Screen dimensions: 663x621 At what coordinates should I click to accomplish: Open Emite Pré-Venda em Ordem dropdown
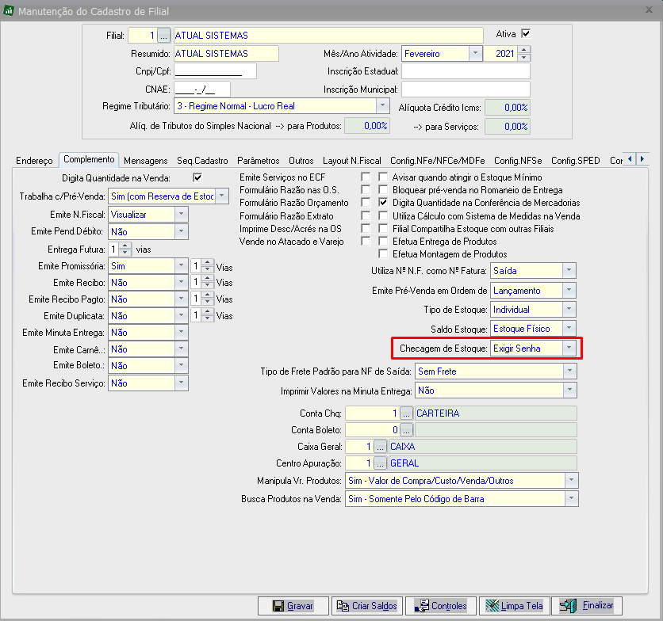(x=569, y=290)
